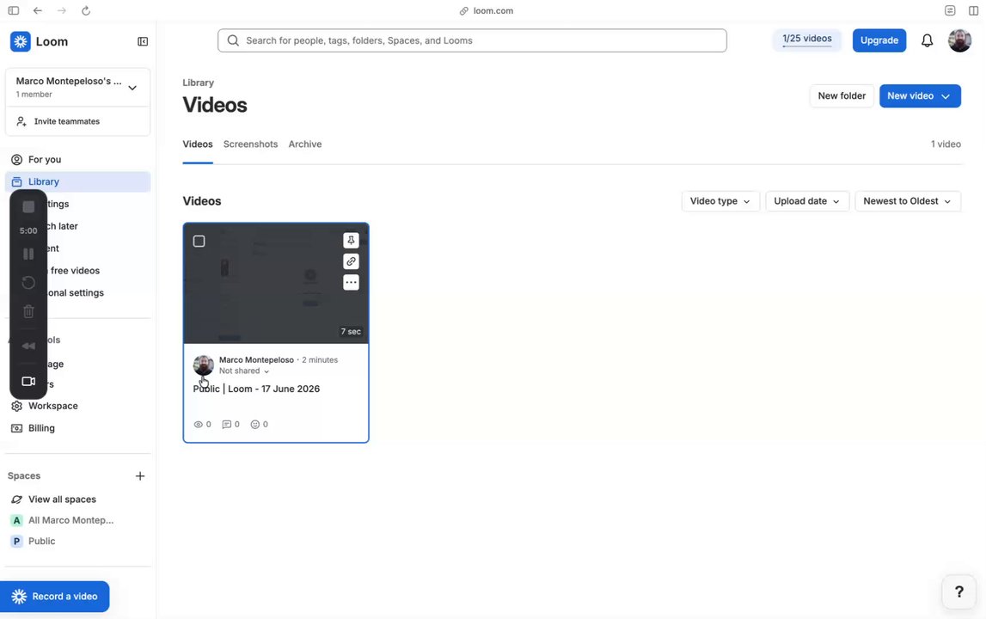Go back with the browser back arrow
Viewport: 986px width, 619px height.
coord(38,10)
